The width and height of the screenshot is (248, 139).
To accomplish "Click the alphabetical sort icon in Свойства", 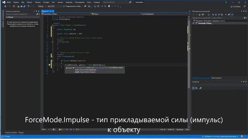I will (x=196, y=88).
